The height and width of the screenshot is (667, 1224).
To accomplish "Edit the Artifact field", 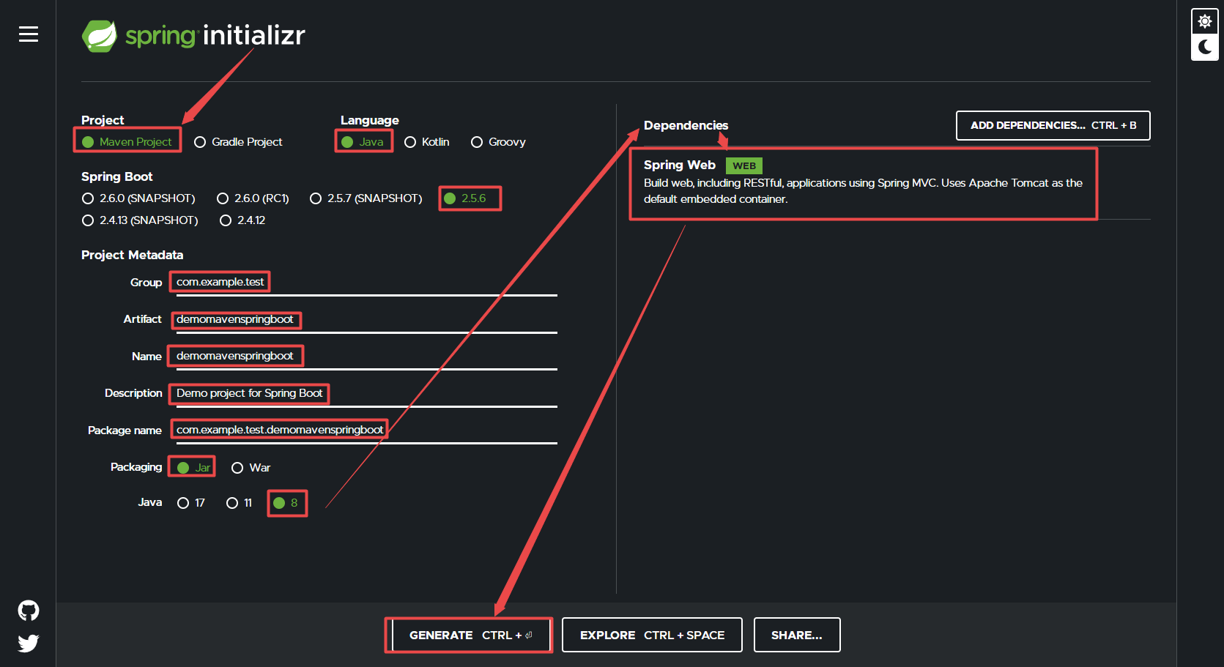I will [366, 320].
